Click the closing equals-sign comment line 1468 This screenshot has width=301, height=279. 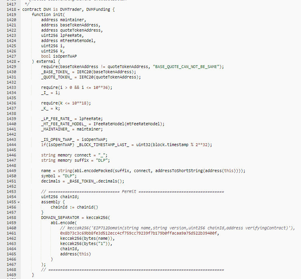coord(132,270)
